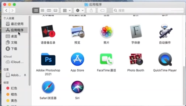The height and width of the screenshot is (106, 186).
Task: Open the Adobe Photoshop 2021 folder
Action: [x=48, y=59]
